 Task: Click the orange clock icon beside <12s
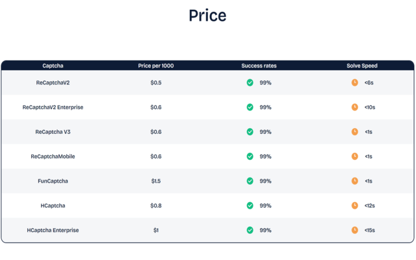[355, 205]
